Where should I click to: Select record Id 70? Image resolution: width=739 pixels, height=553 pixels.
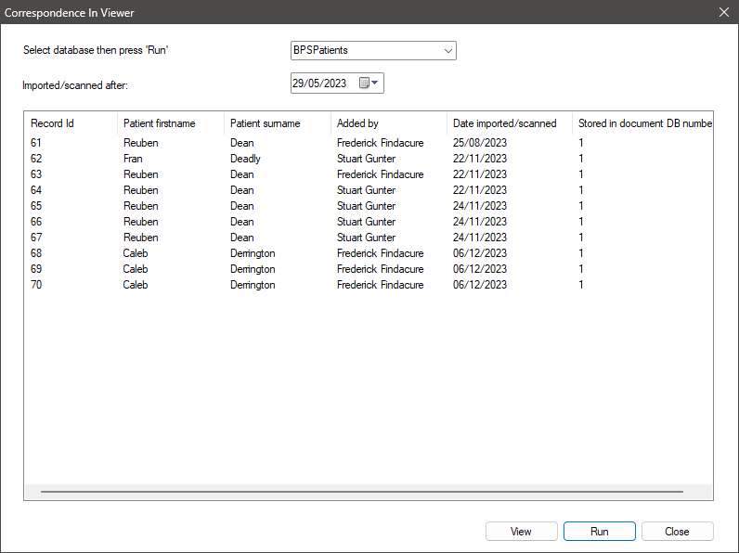coord(36,285)
